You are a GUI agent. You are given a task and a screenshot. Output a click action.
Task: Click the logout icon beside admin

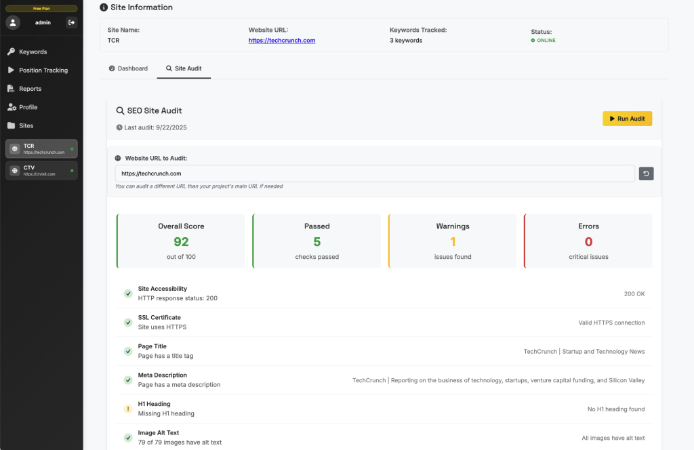point(71,22)
